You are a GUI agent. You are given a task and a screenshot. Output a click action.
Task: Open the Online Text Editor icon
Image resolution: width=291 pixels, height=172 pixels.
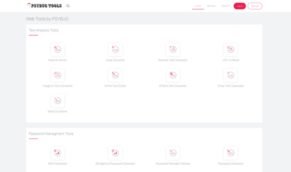point(115,75)
